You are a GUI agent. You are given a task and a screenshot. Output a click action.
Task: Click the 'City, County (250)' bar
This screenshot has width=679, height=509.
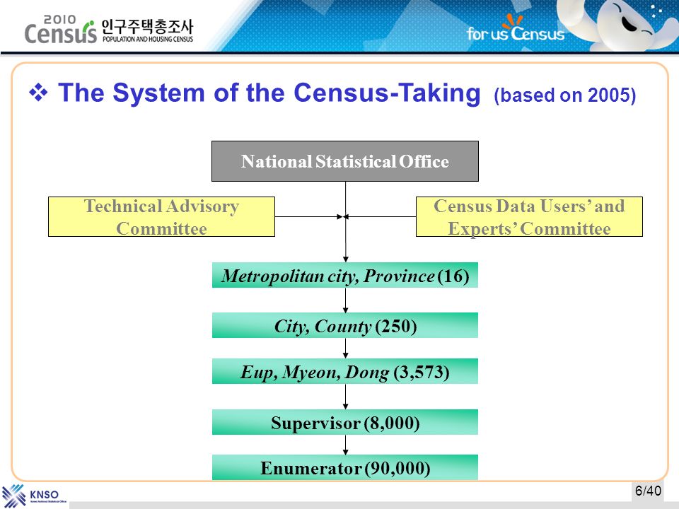coord(345,325)
